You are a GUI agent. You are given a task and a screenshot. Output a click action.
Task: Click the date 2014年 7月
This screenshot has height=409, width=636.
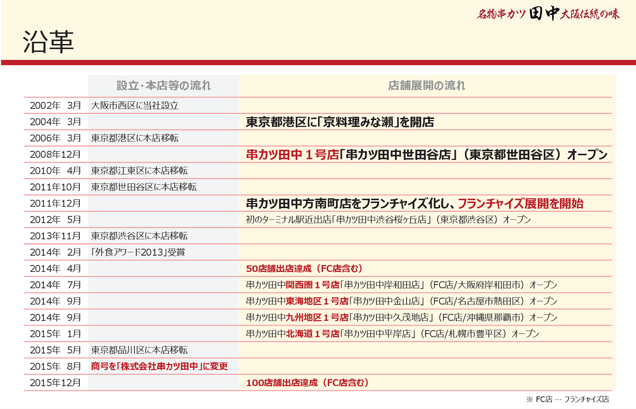pos(55,285)
